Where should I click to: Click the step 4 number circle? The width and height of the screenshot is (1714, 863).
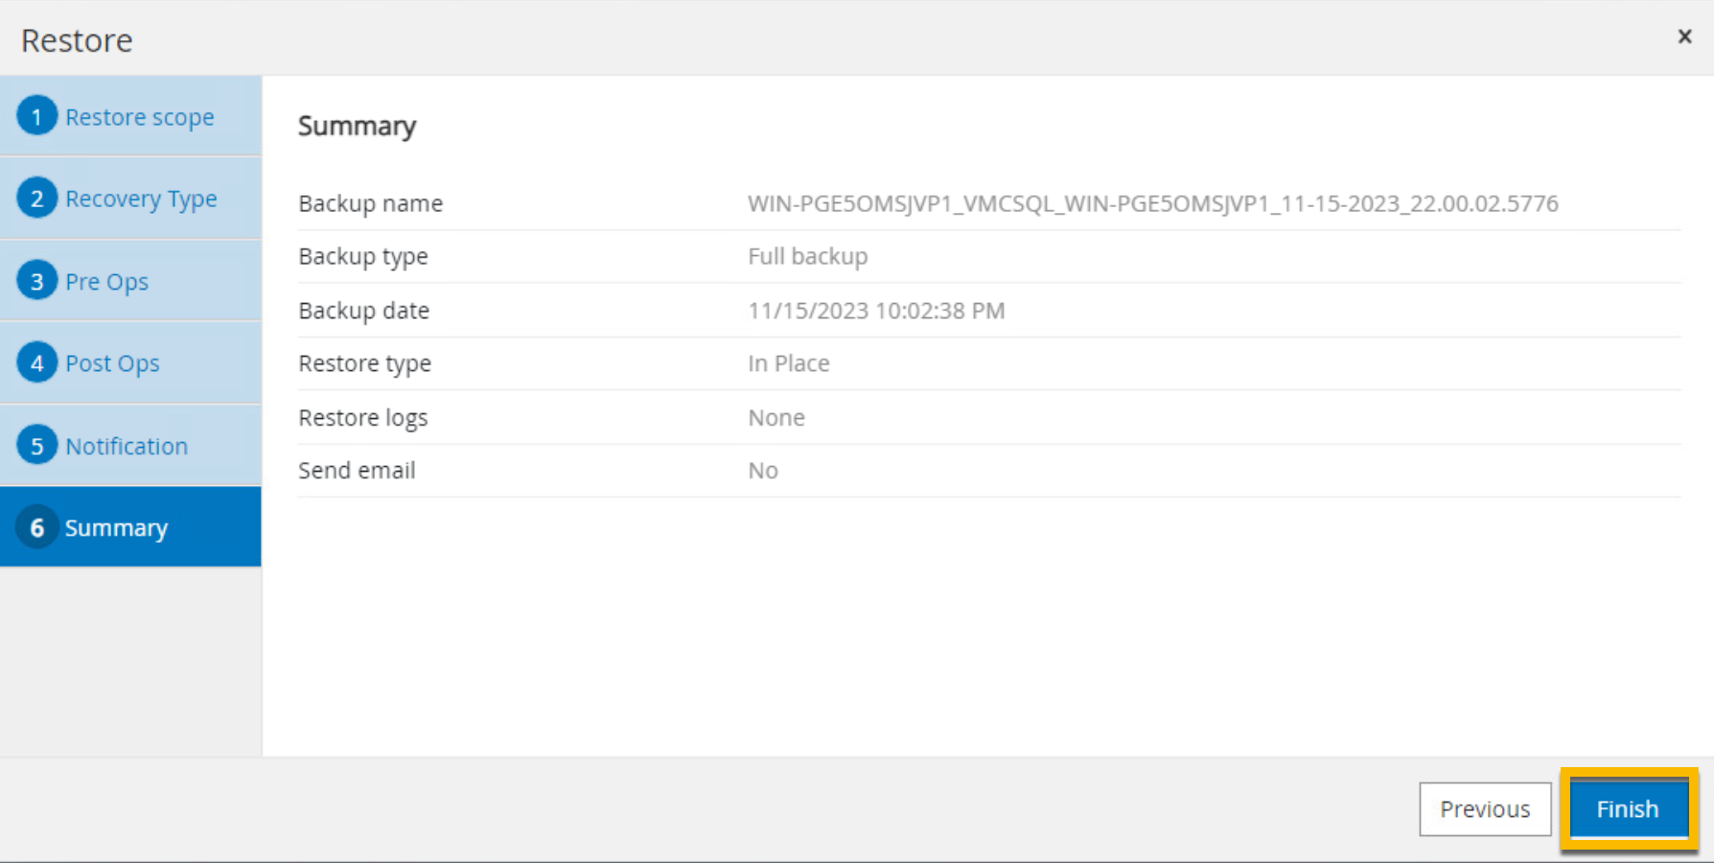tap(37, 363)
